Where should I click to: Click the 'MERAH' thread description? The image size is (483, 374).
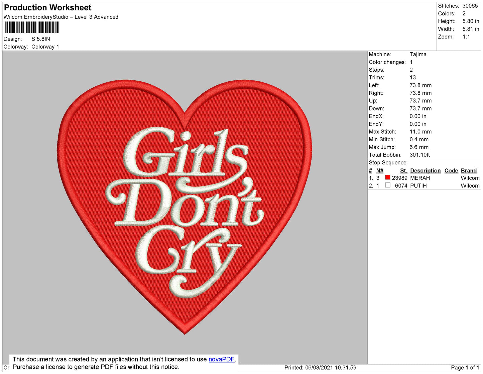pos(420,178)
